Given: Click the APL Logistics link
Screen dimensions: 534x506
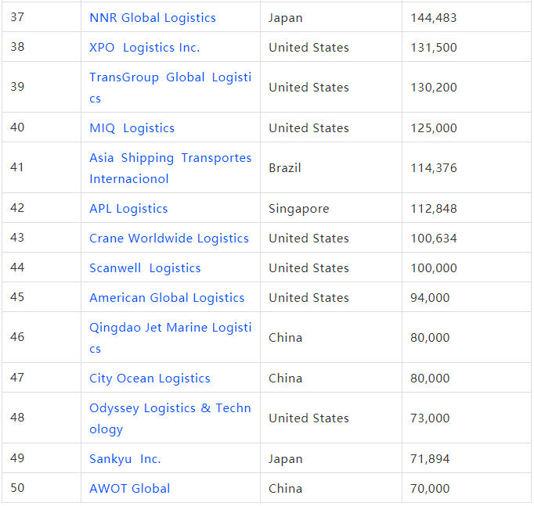Looking at the screenshot, I should coord(128,209).
